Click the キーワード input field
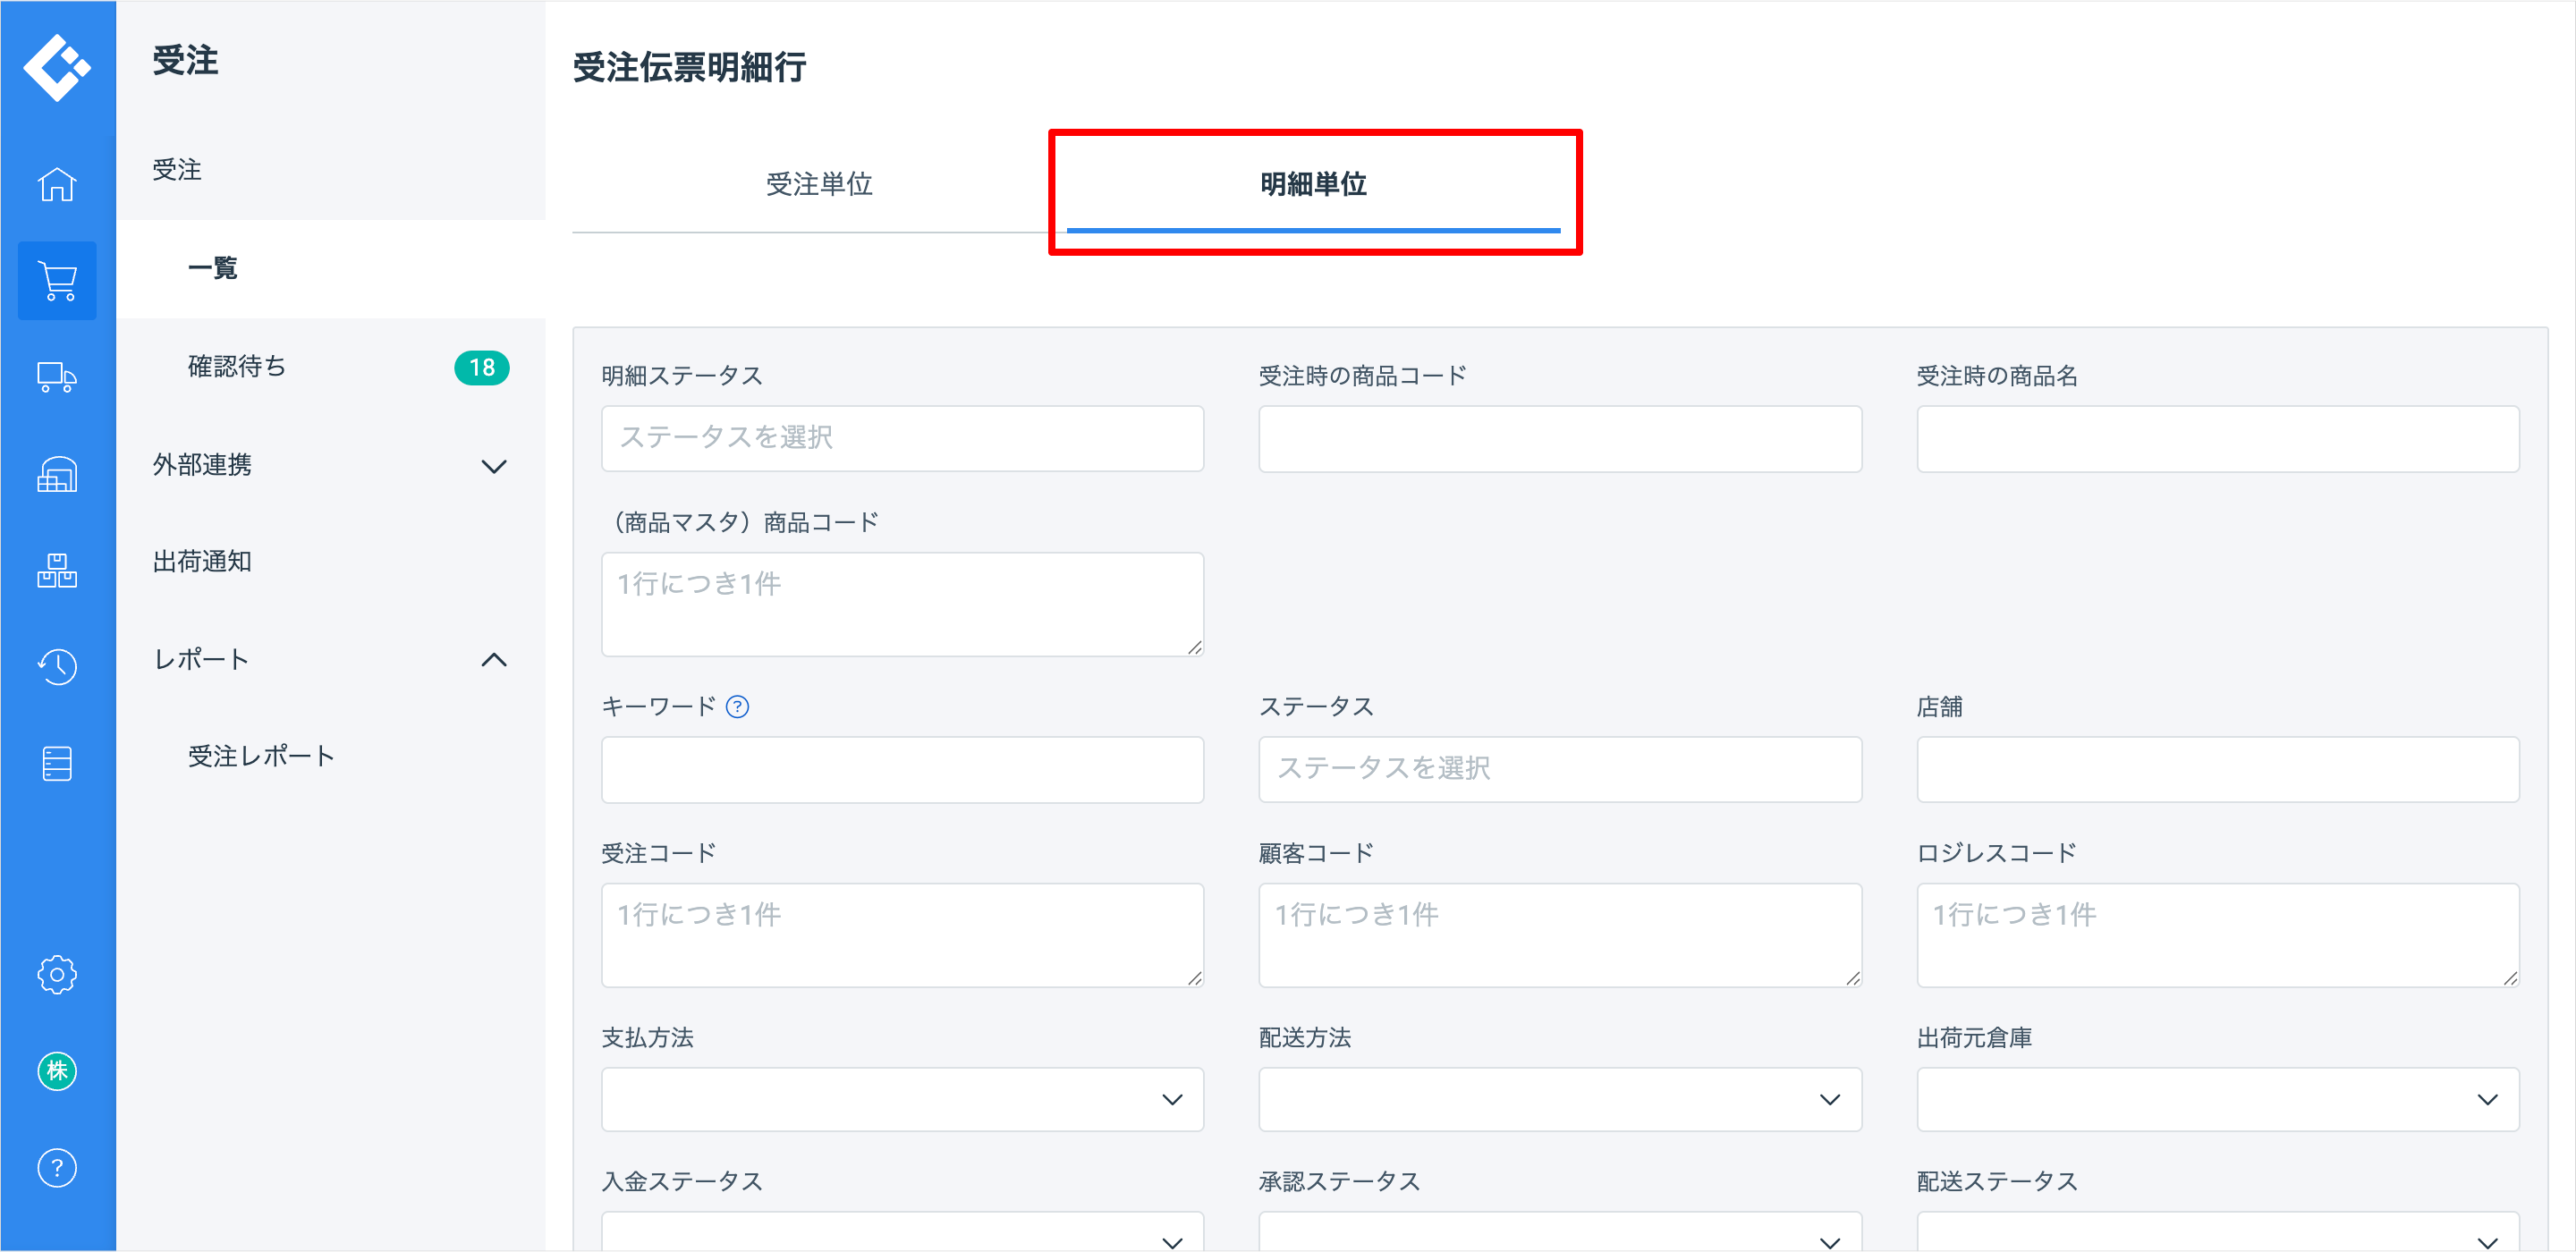 point(902,769)
